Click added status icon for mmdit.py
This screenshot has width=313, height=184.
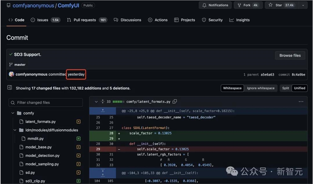[x=79, y=139]
